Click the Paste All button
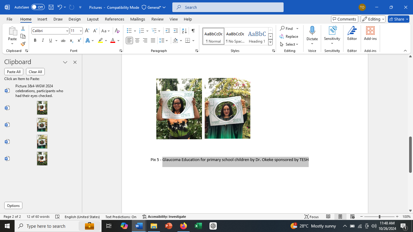The width and height of the screenshot is (413, 232). coord(14,72)
